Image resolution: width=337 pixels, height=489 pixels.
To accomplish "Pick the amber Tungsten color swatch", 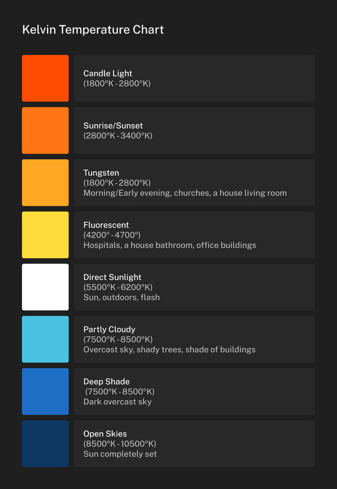I will [x=45, y=183].
